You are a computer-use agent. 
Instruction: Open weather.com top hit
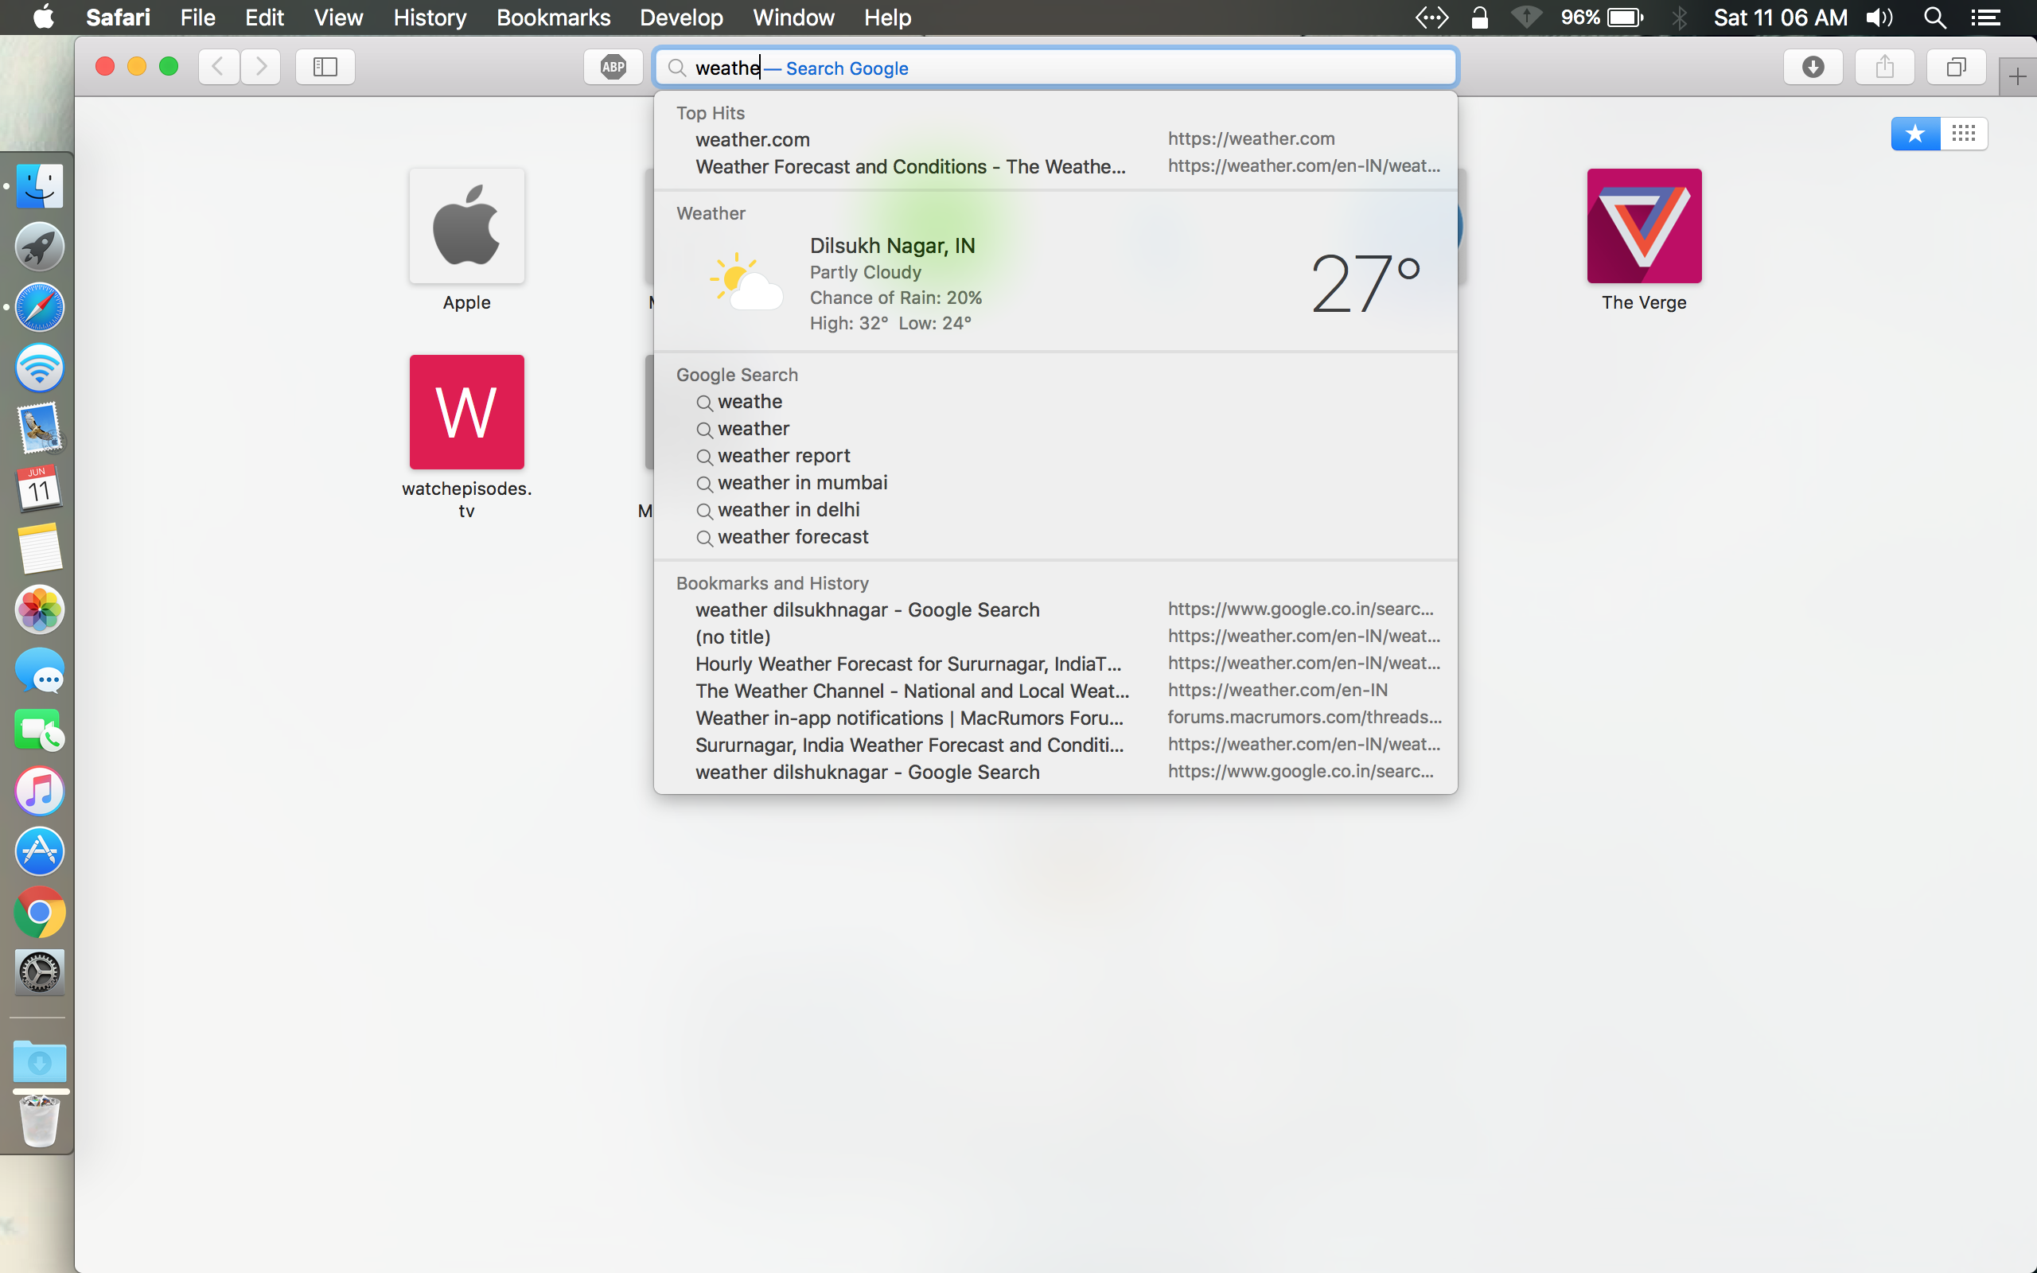(1056, 139)
